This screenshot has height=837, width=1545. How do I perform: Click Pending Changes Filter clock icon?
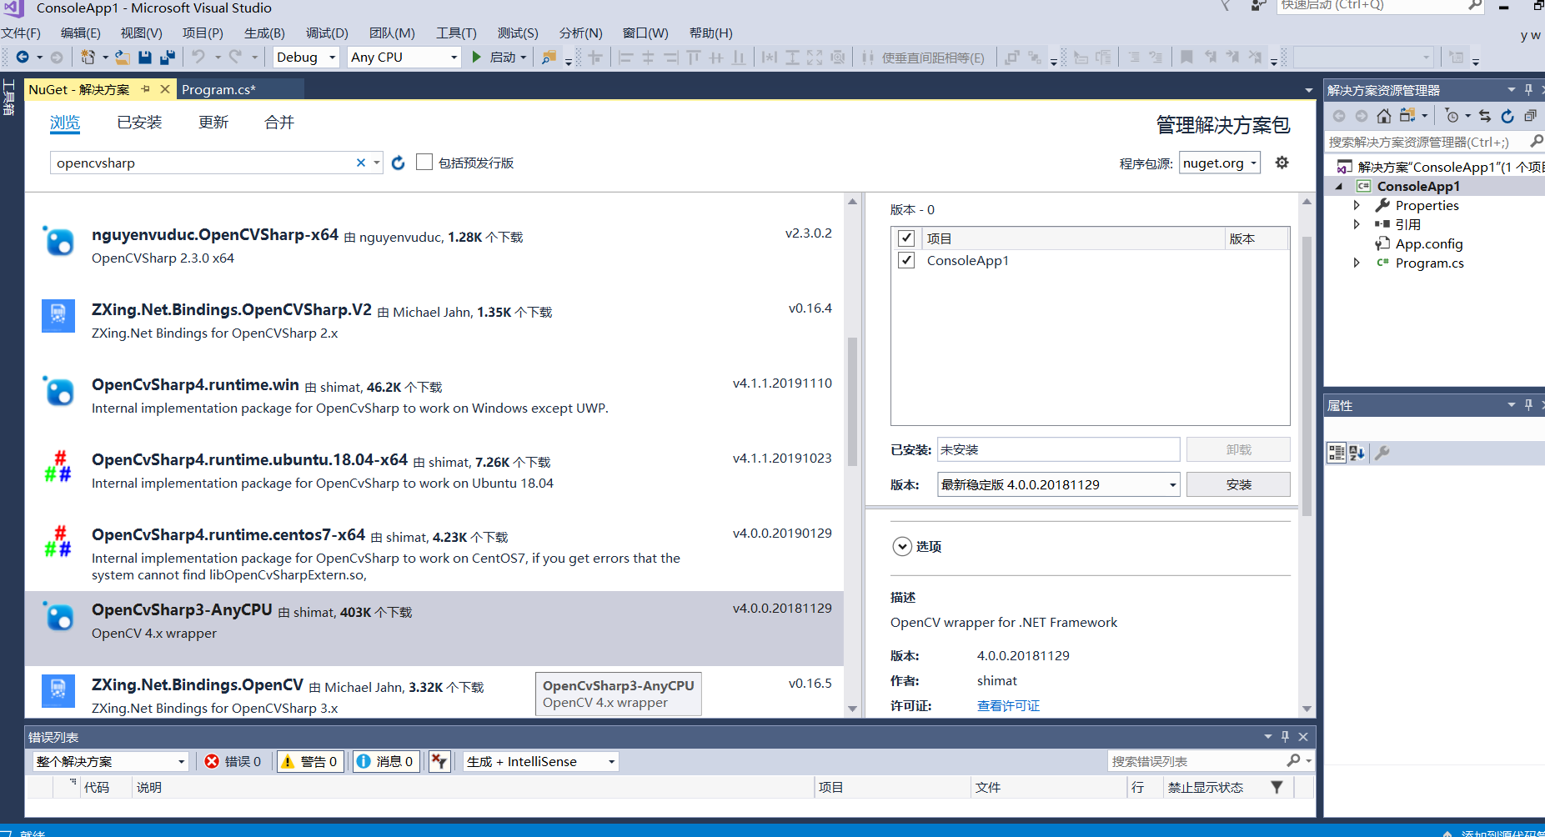[x=1452, y=116]
